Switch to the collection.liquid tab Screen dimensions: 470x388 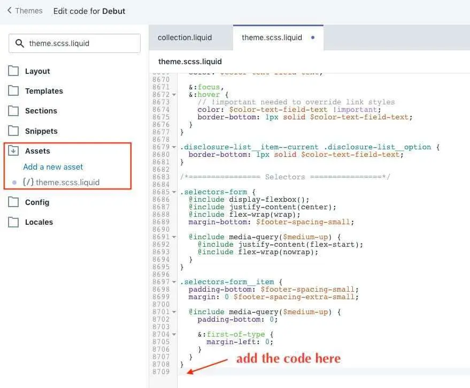point(184,37)
